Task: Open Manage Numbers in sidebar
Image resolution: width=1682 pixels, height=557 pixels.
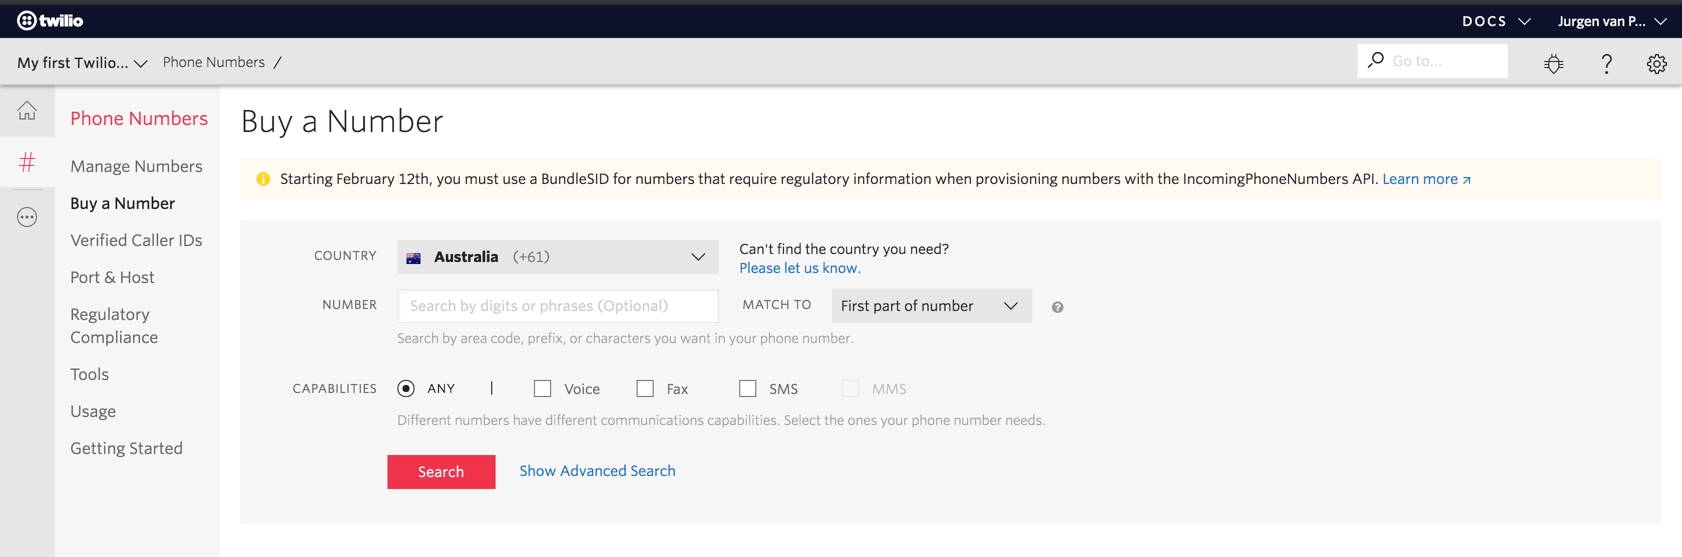Action: (x=137, y=166)
